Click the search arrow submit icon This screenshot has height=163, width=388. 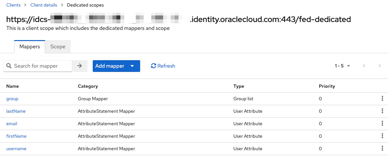click(x=80, y=66)
